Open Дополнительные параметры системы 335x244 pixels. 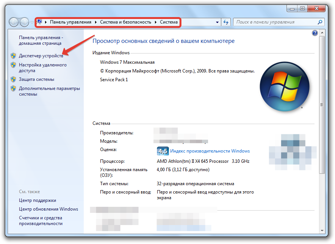tap(49, 91)
